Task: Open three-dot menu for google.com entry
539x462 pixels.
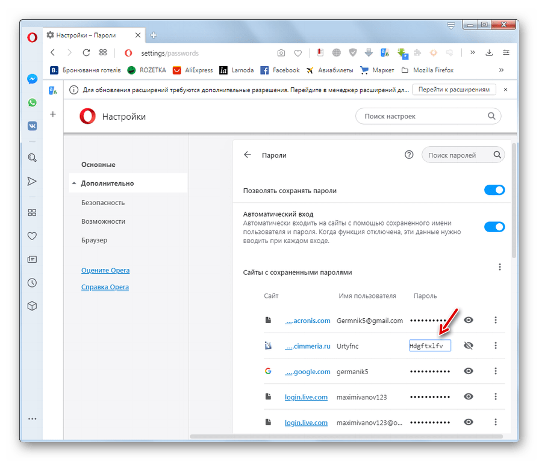Action: click(496, 371)
